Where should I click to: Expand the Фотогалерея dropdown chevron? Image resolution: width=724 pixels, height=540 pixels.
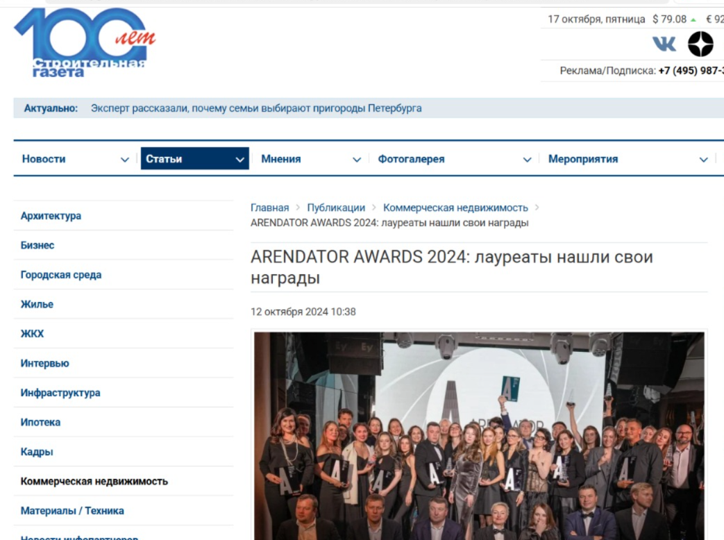(527, 160)
